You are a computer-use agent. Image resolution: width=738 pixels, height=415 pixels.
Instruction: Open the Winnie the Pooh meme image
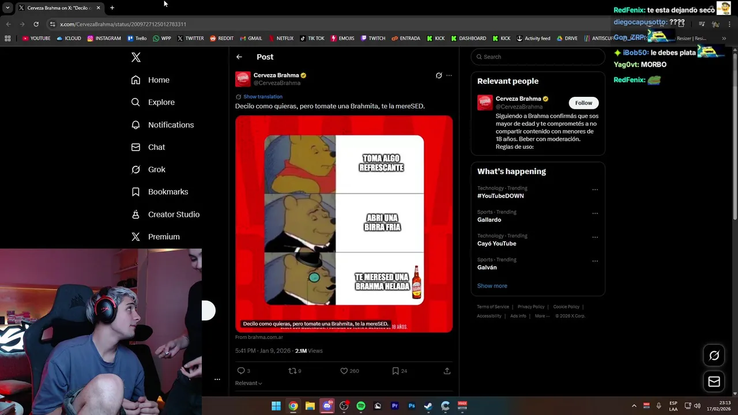click(x=344, y=224)
